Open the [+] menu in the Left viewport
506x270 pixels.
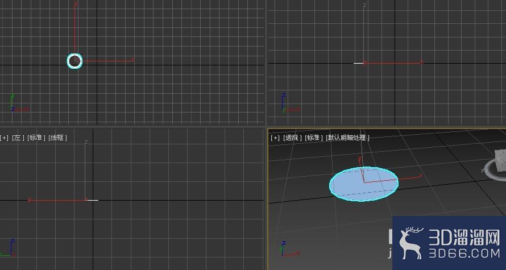(4, 138)
